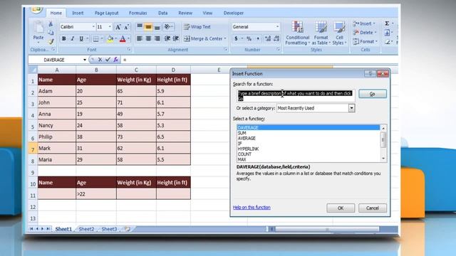Align text right
This screenshot has width=456, height=256.
157,38
